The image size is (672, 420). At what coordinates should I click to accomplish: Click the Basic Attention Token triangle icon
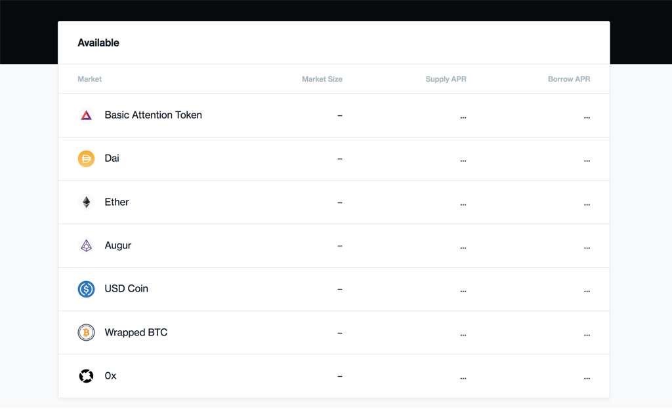click(x=86, y=115)
